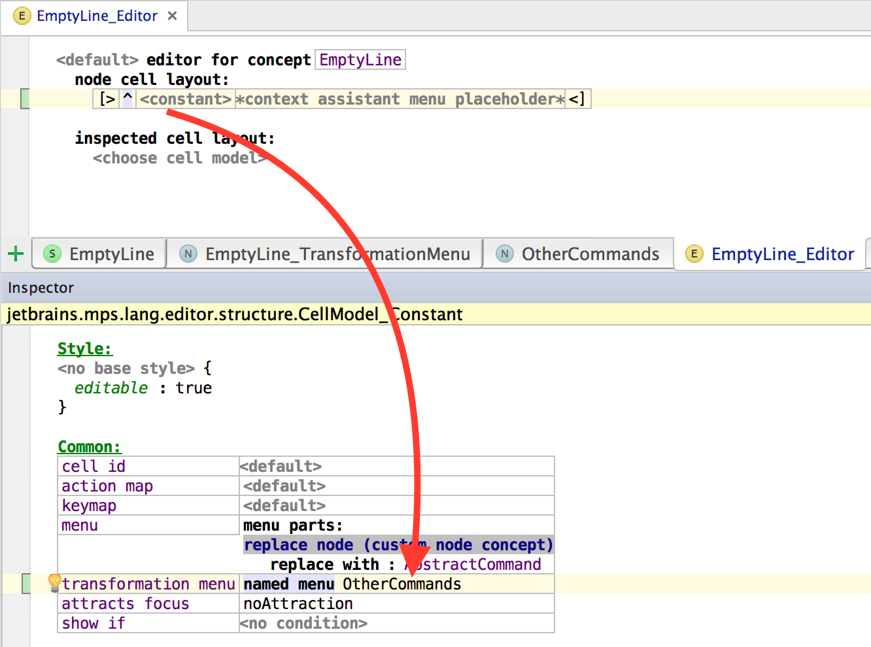Click the green plus add-aspect icon
871x647 pixels.
[16, 254]
